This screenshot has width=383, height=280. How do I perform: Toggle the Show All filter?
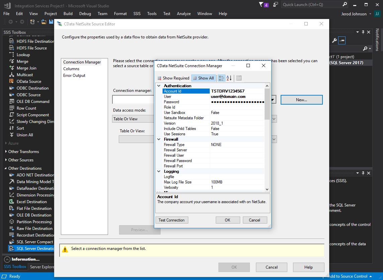(x=203, y=78)
